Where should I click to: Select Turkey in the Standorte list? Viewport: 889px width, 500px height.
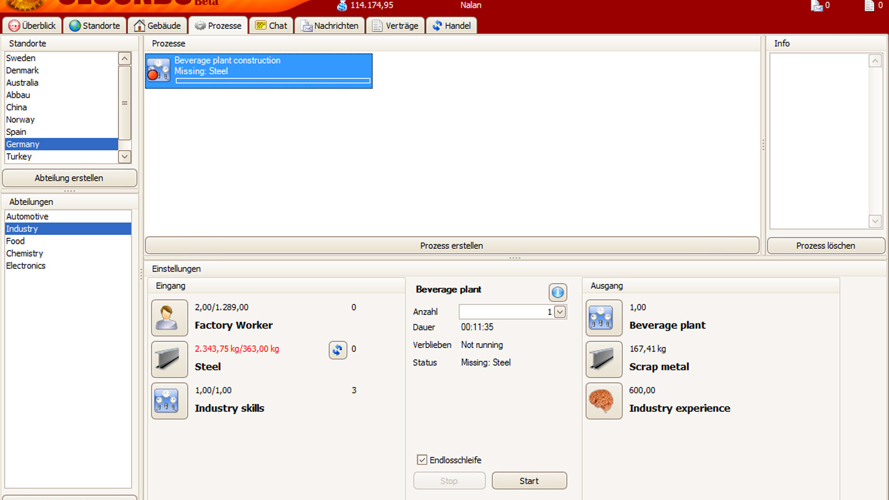pyautogui.click(x=19, y=157)
